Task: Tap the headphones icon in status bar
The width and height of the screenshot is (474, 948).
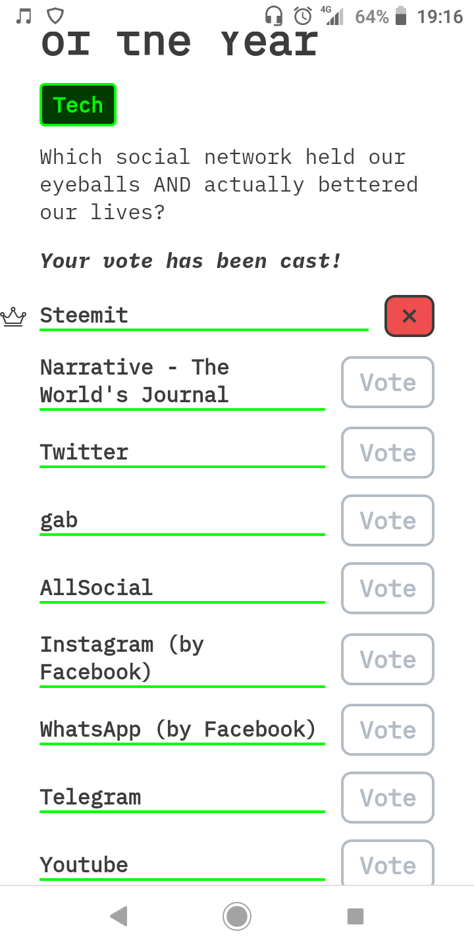Action: (x=273, y=16)
